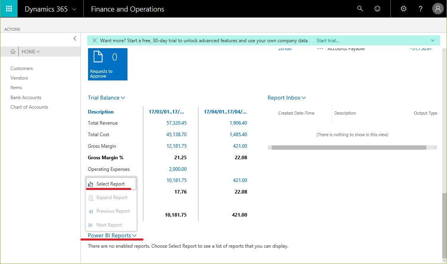Open the settings gear icon
447x264 pixels.
pos(404,9)
